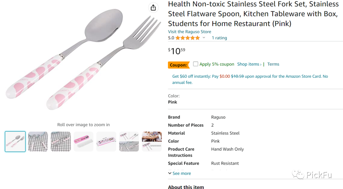The height and width of the screenshot is (189, 343).
Task: Open the "Shop items ›" coupon listing
Action: [x=249, y=64]
